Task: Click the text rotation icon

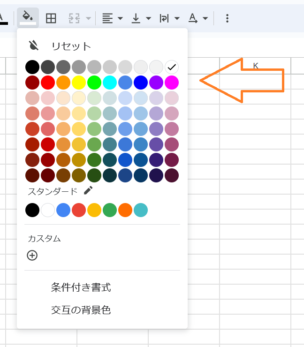Action: pos(193,18)
